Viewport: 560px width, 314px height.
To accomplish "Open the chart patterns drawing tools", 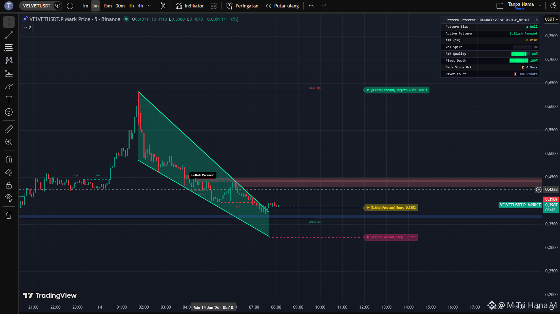I will click(x=9, y=61).
